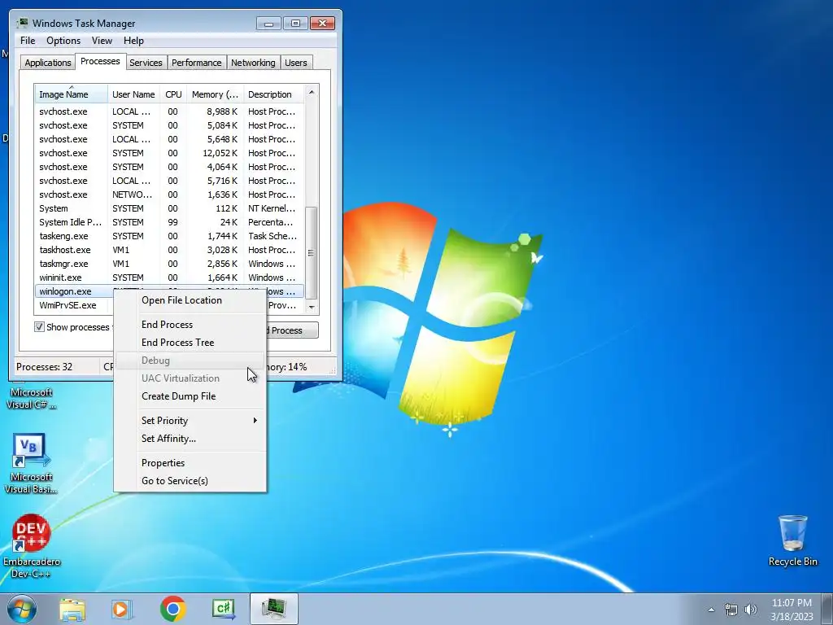Screen dimensions: 833x625
Task: Click the End Process button
Action: click(x=292, y=330)
